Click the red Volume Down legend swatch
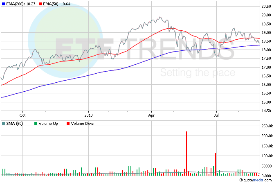 coord(68,124)
